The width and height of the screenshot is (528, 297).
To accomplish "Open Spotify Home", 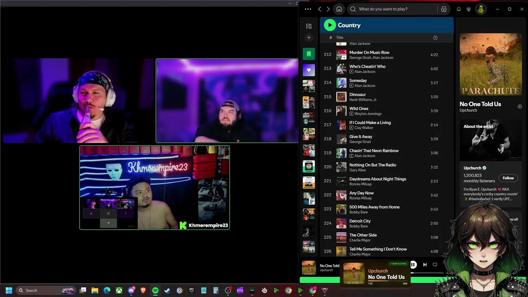I will point(339,9).
